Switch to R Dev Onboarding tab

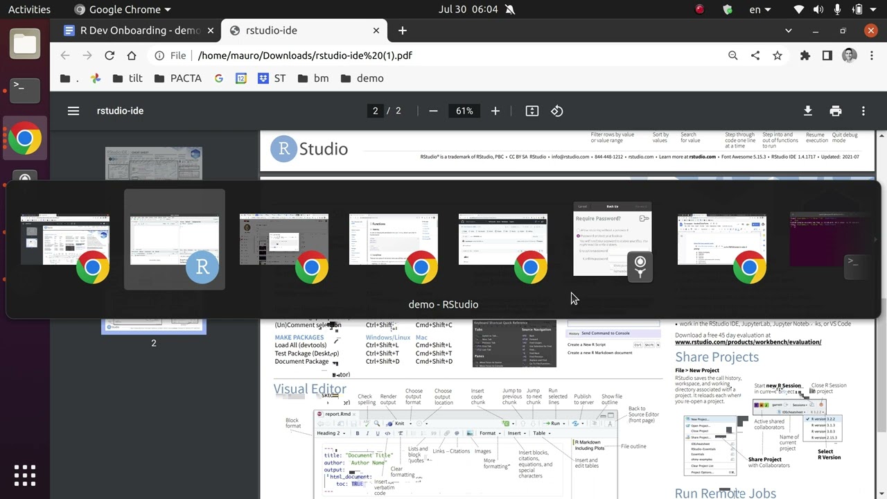(139, 30)
